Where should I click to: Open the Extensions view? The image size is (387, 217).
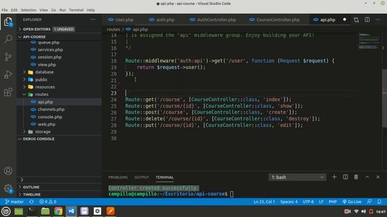point(8,92)
